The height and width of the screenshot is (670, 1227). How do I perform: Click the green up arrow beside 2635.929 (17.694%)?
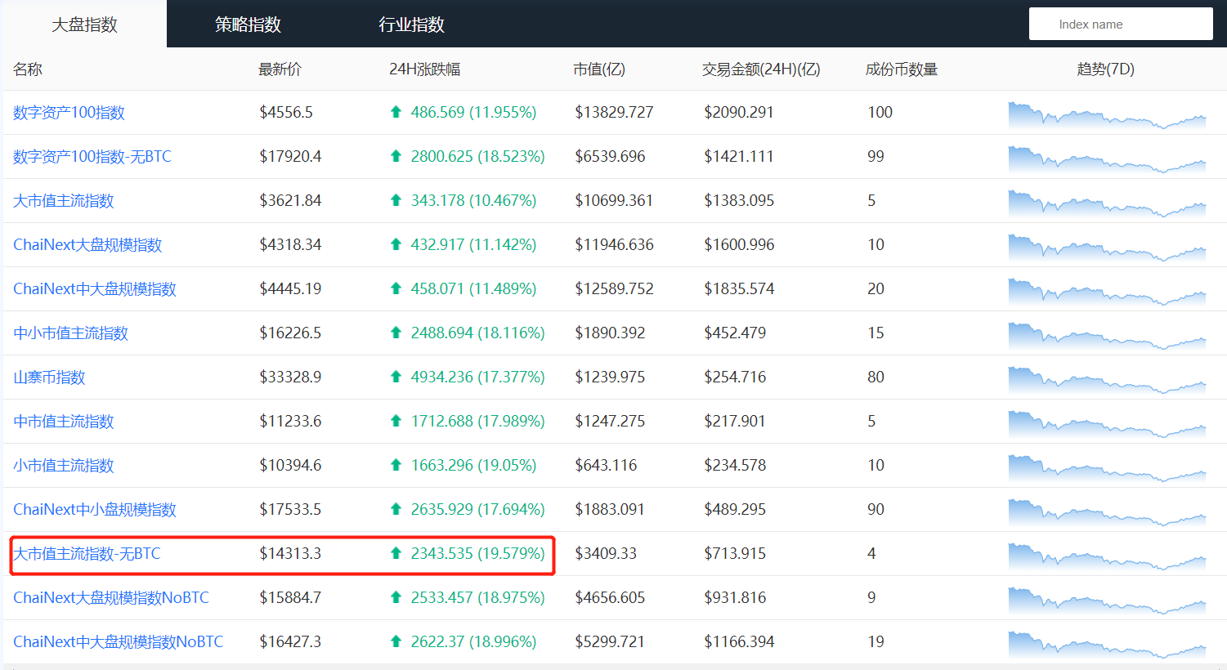(396, 509)
